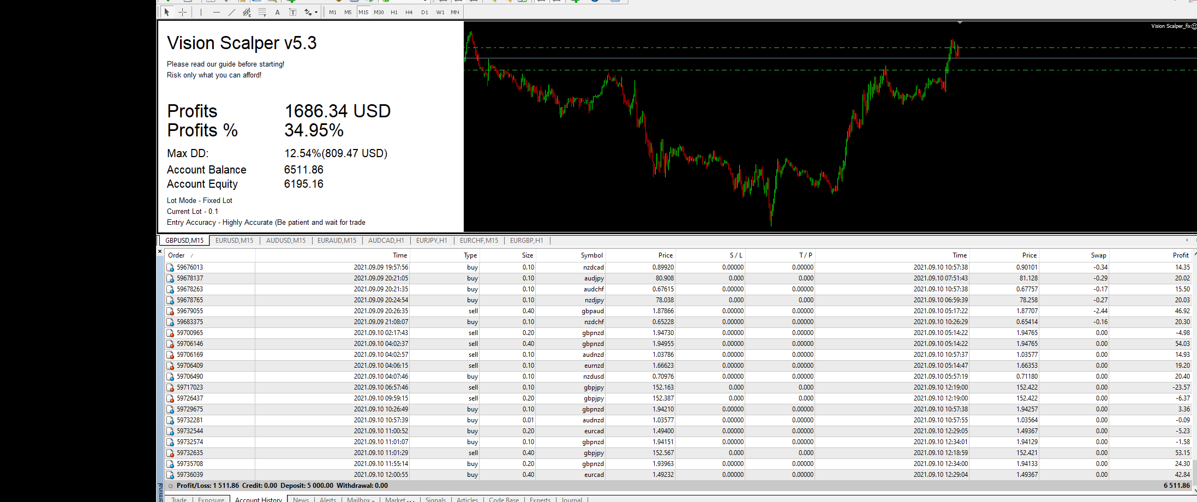Sort history by Order column header
Viewport: 1197px width, 502px height.
click(176, 255)
